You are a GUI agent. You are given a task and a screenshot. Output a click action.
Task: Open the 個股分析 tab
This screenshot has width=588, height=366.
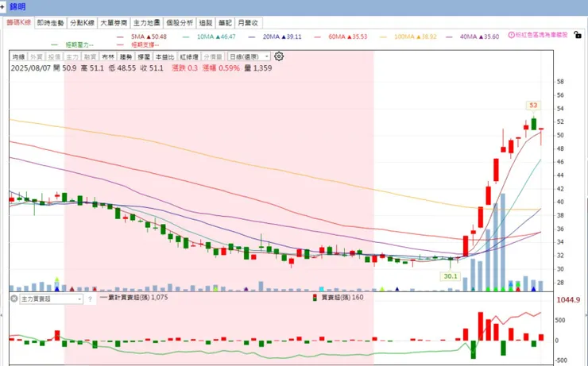180,23
